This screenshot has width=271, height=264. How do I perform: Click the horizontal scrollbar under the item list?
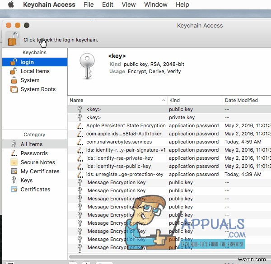tap(169, 257)
